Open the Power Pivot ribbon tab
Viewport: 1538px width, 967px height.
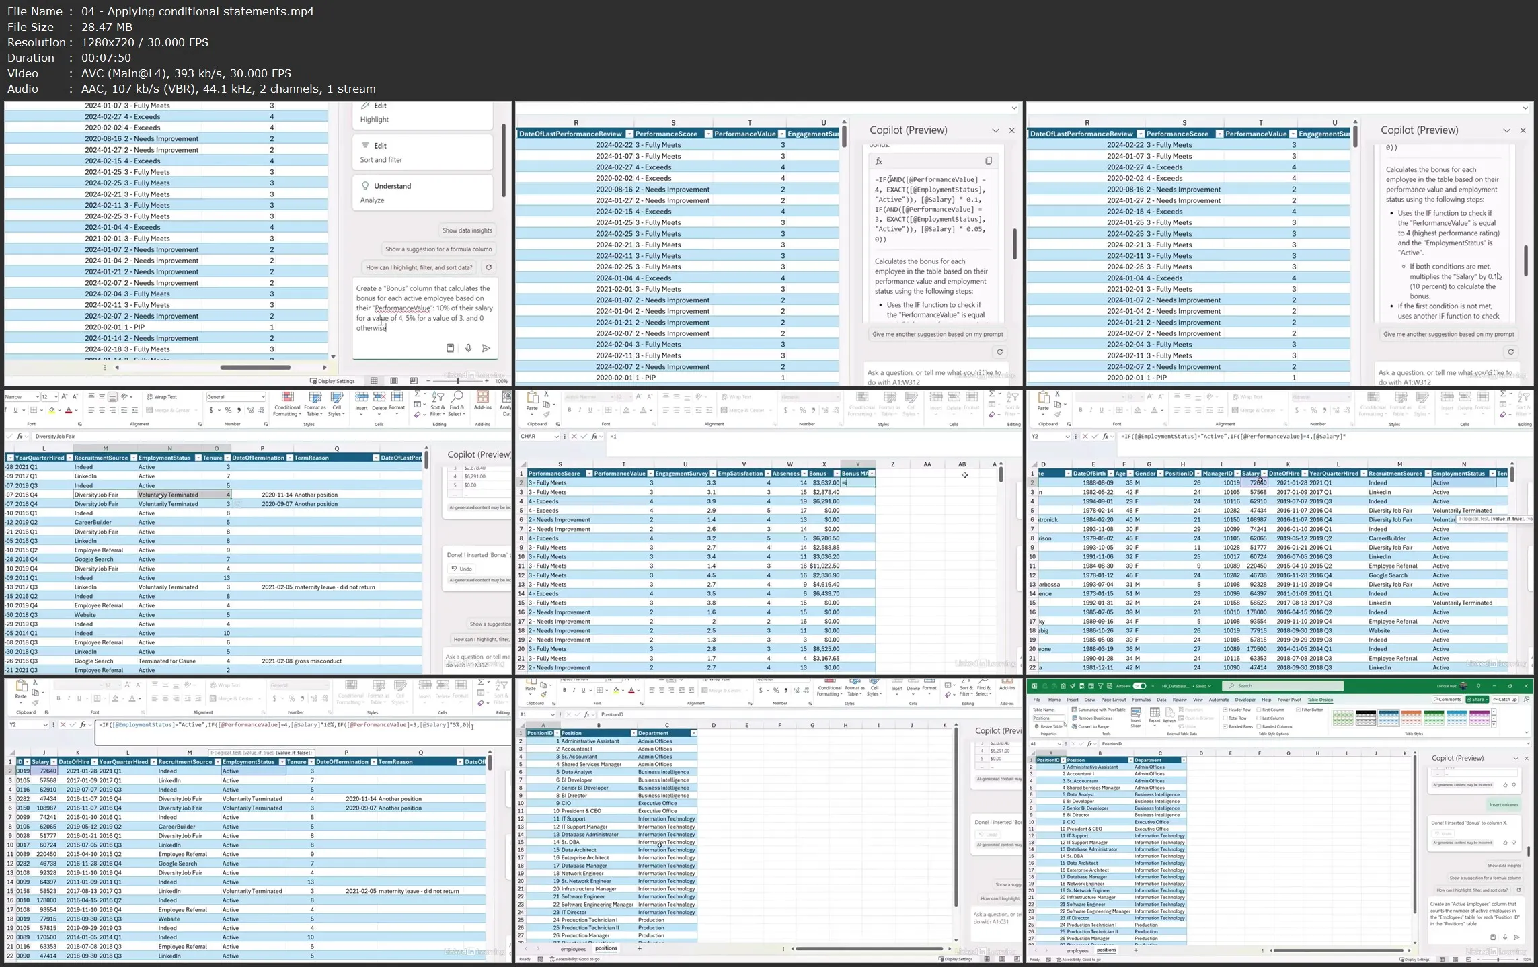pyautogui.click(x=1289, y=700)
